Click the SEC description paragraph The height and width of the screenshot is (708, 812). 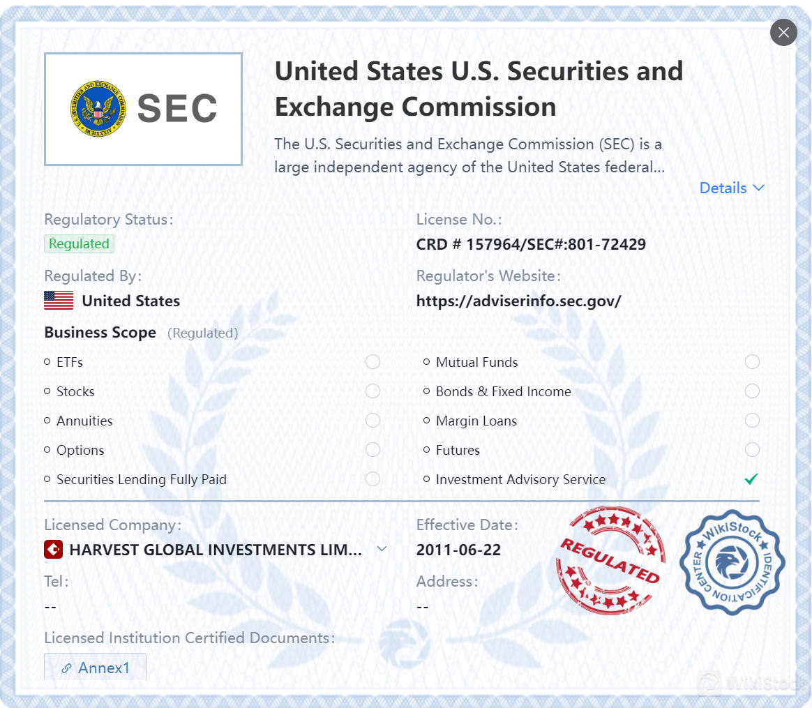(469, 156)
